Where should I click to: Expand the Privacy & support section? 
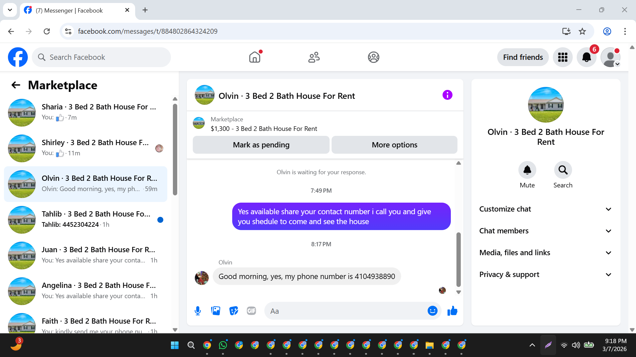pyautogui.click(x=546, y=274)
